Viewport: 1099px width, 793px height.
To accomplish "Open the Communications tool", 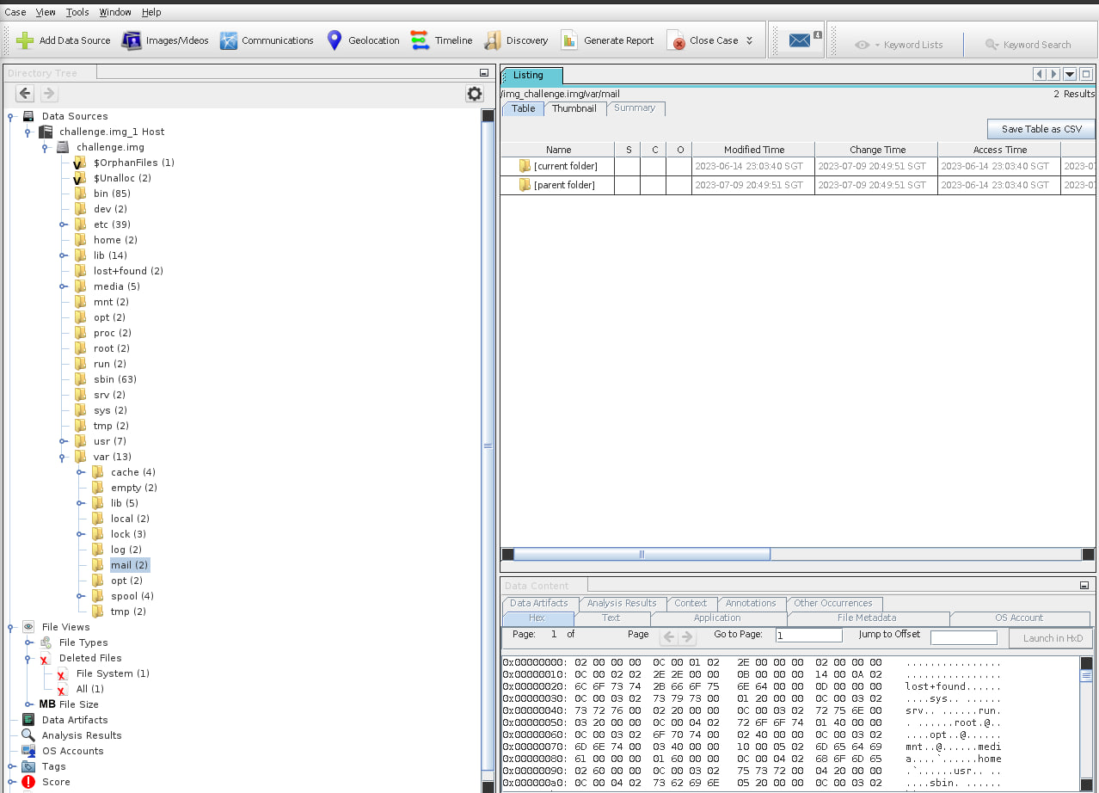I will tap(228, 40).
